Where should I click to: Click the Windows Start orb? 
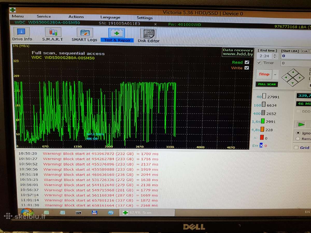tap(27, 212)
